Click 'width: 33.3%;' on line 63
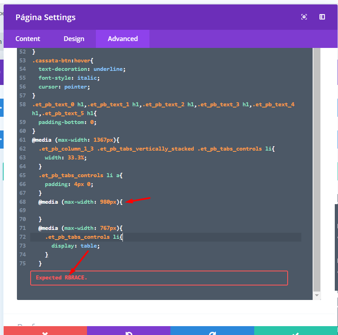 click(66, 158)
